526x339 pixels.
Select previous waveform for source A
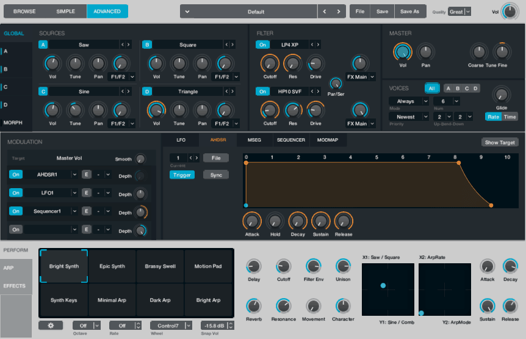(123, 45)
